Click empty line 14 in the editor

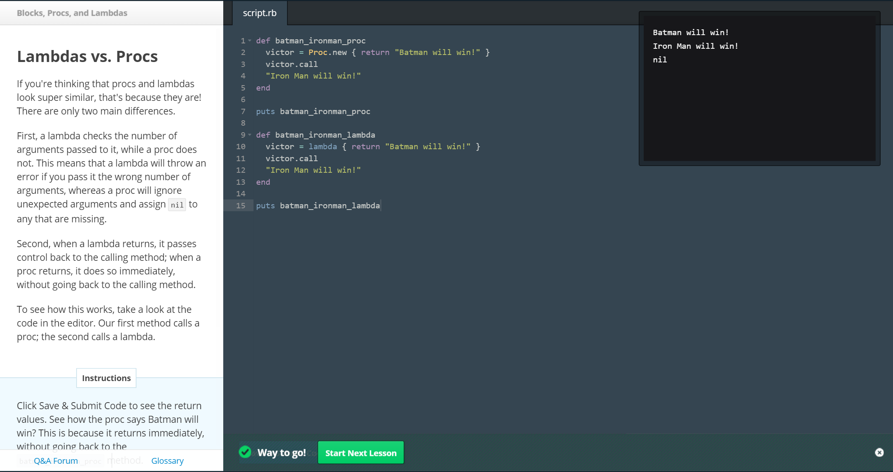pos(372,193)
